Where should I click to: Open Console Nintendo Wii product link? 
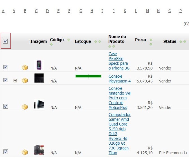pos(119,98)
